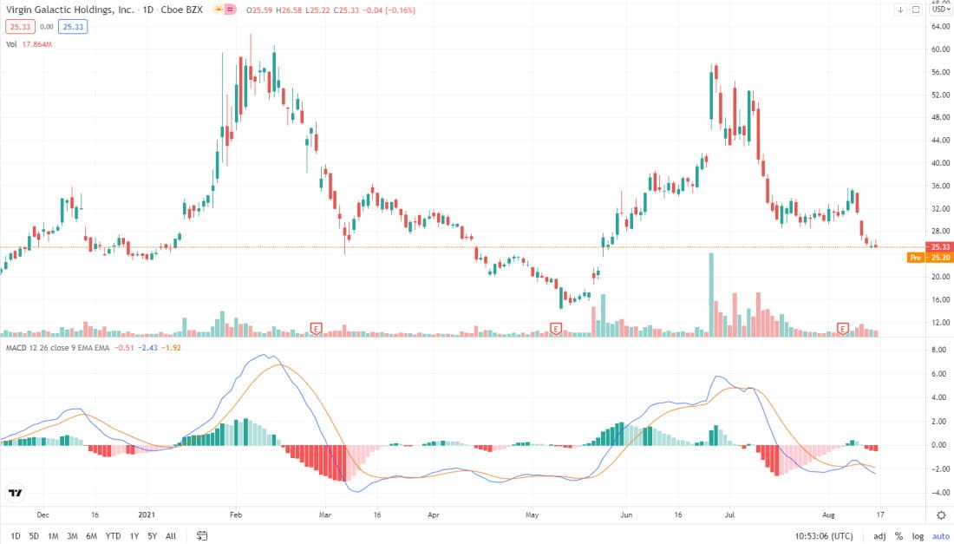This screenshot has height=544, width=954.
Task: Open the go-to-date calendar icon
Action: 202,535
